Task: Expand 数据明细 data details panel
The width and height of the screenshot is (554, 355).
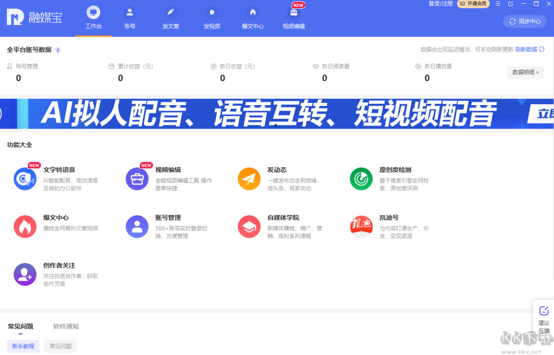Action: (x=525, y=72)
